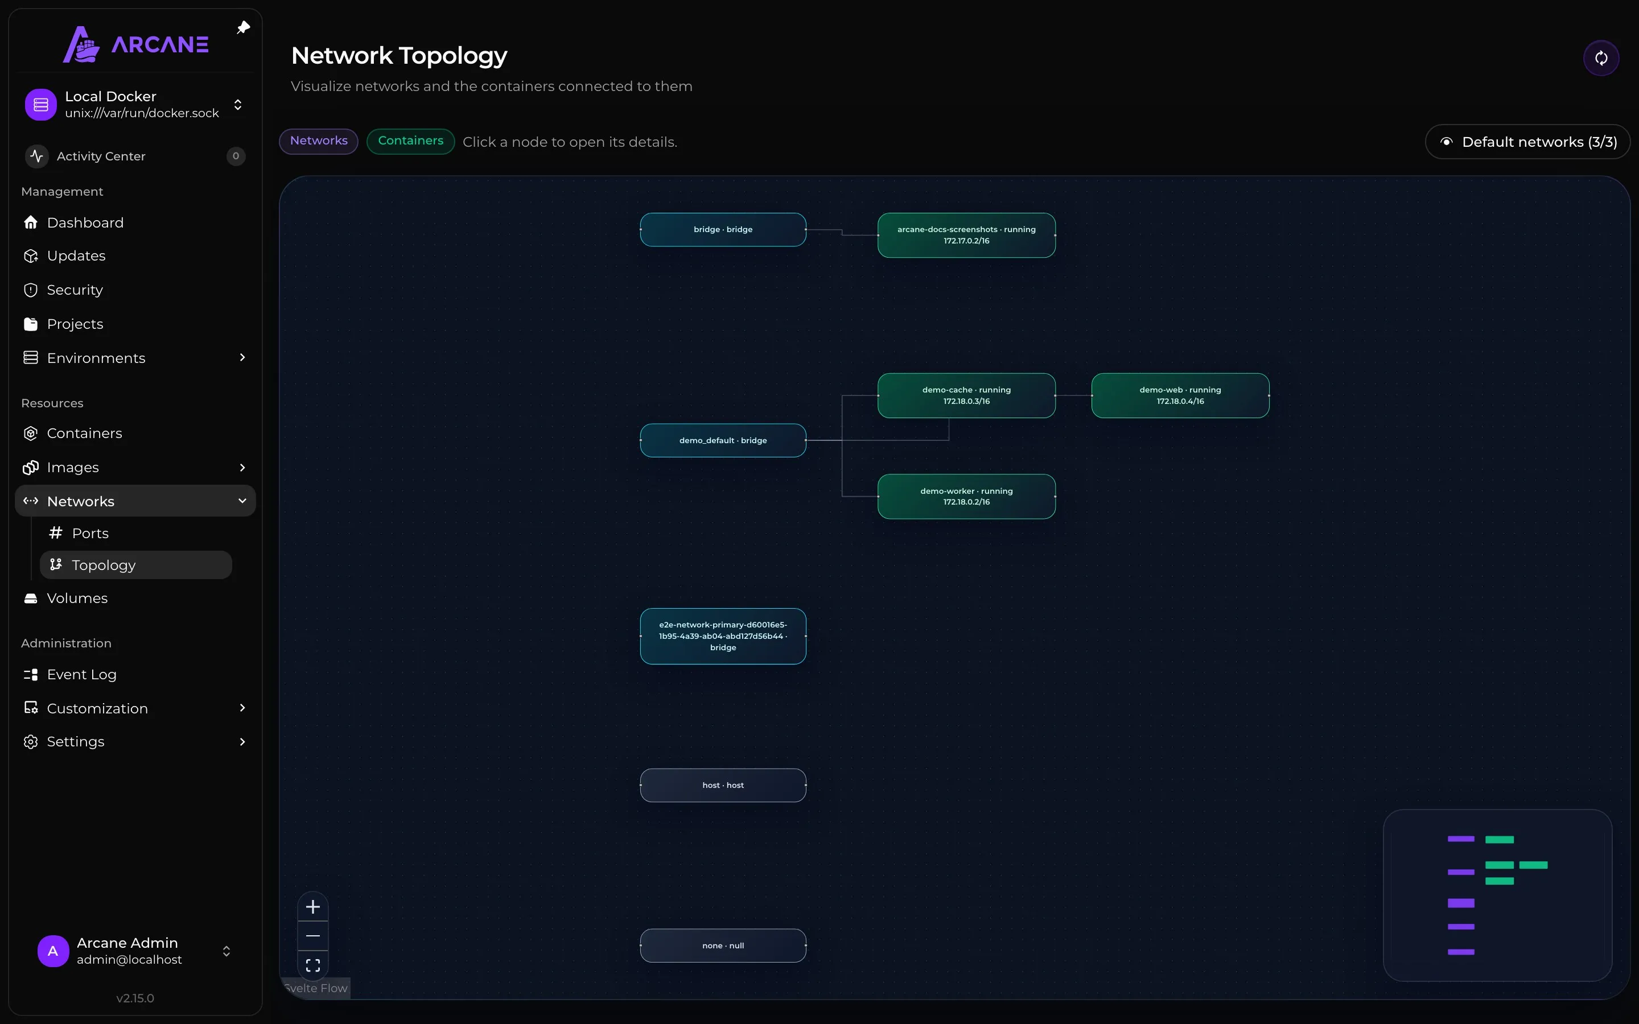The image size is (1639, 1024).
Task: Select the demo_default bridge network node
Action: point(723,440)
